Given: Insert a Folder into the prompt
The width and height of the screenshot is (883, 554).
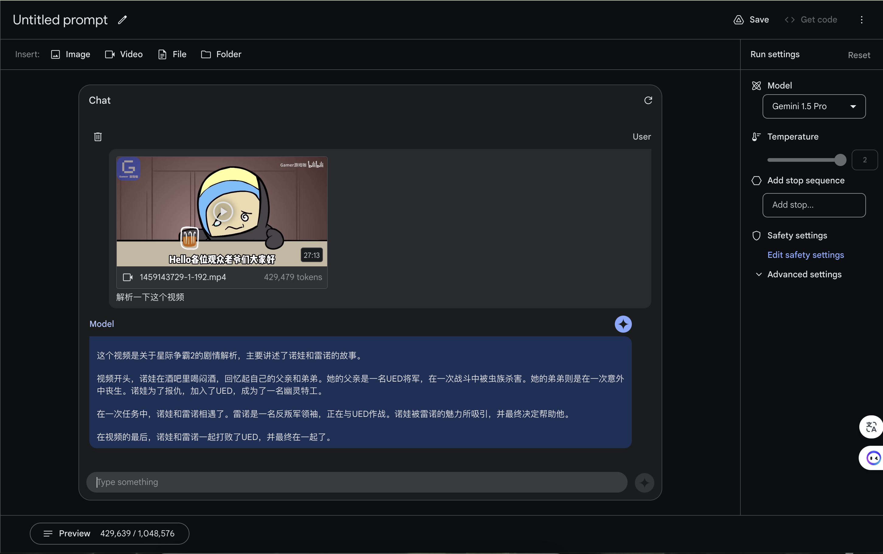Looking at the screenshot, I should tap(221, 54).
